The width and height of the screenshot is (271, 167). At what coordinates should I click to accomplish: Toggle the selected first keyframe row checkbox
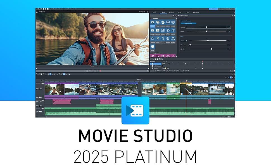[x=153, y=64]
